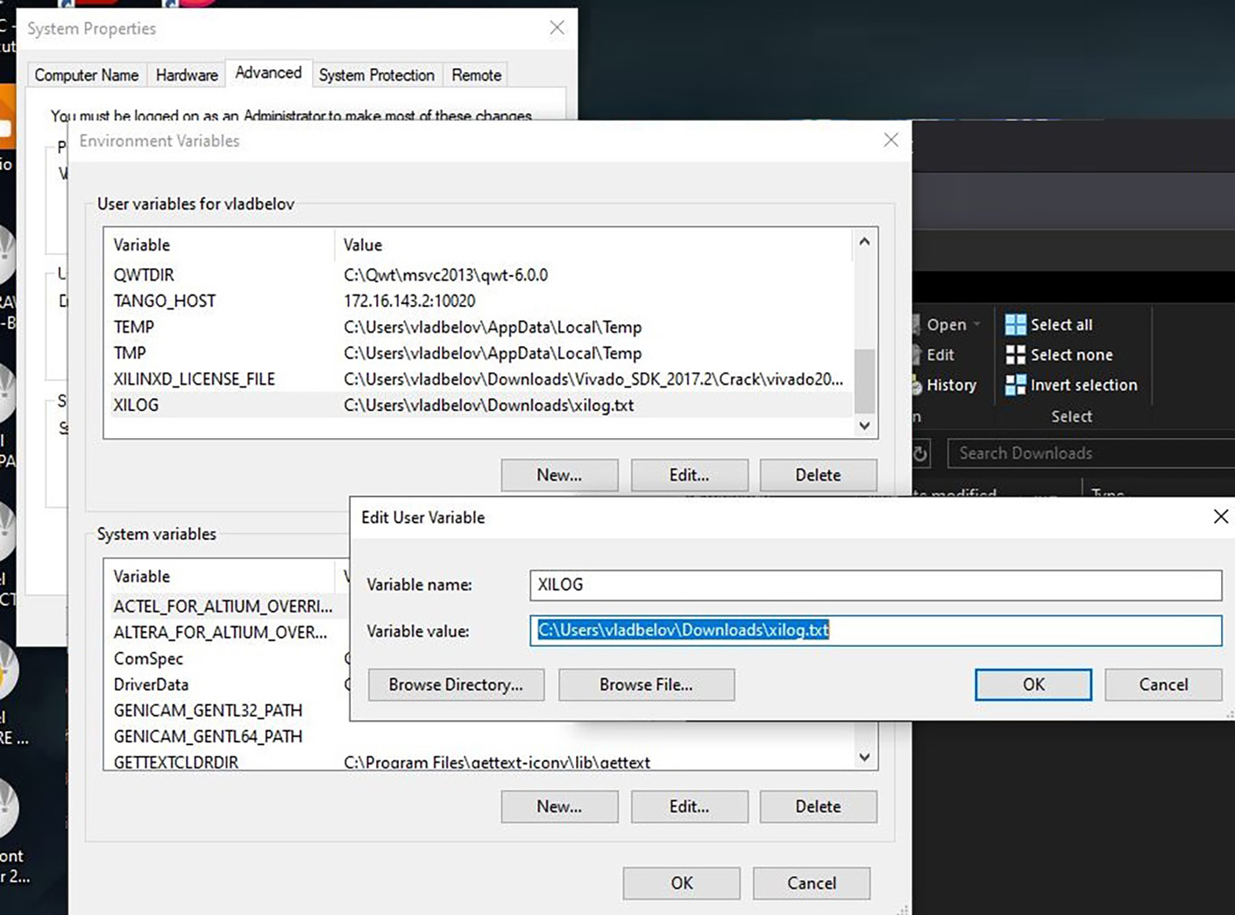Click the History icon in Explorer ribbon

click(x=917, y=386)
